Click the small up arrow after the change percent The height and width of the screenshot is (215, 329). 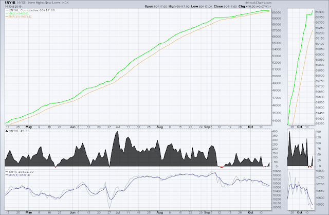[x=270, y=7]
